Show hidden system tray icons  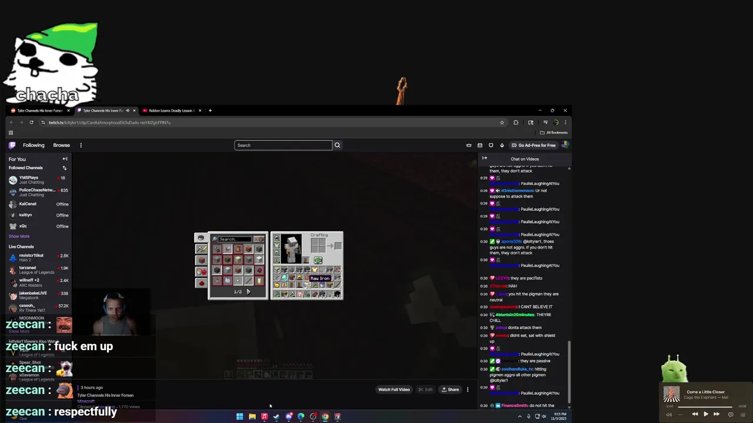coord(519,417)
